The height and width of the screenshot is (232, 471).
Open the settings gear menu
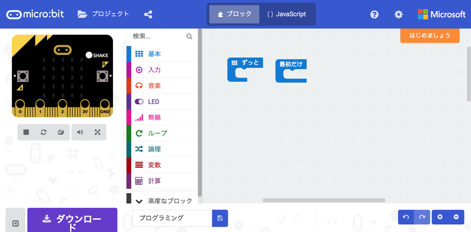(399, 14)
